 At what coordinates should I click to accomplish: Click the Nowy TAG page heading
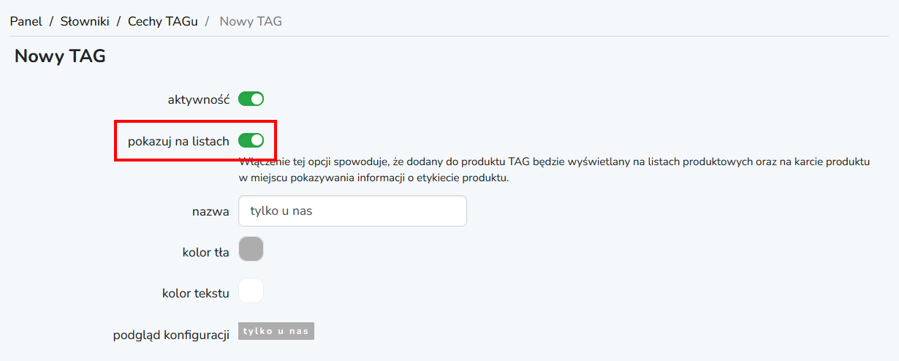coord(60,56)
